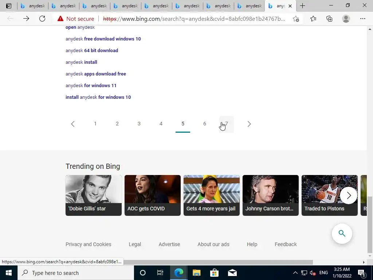Viewport: 373px width, 280px height.
Task: Switch to the seventh anydesk tab
Action: coord(218,6)
